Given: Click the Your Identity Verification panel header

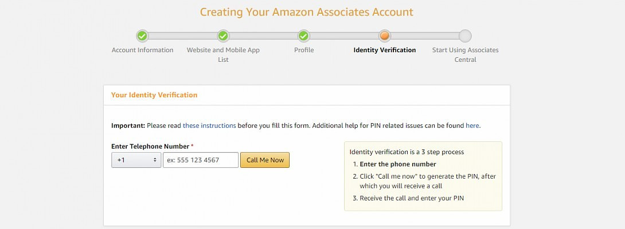Looking at the screenshot, I should click(x=154, y=95).
